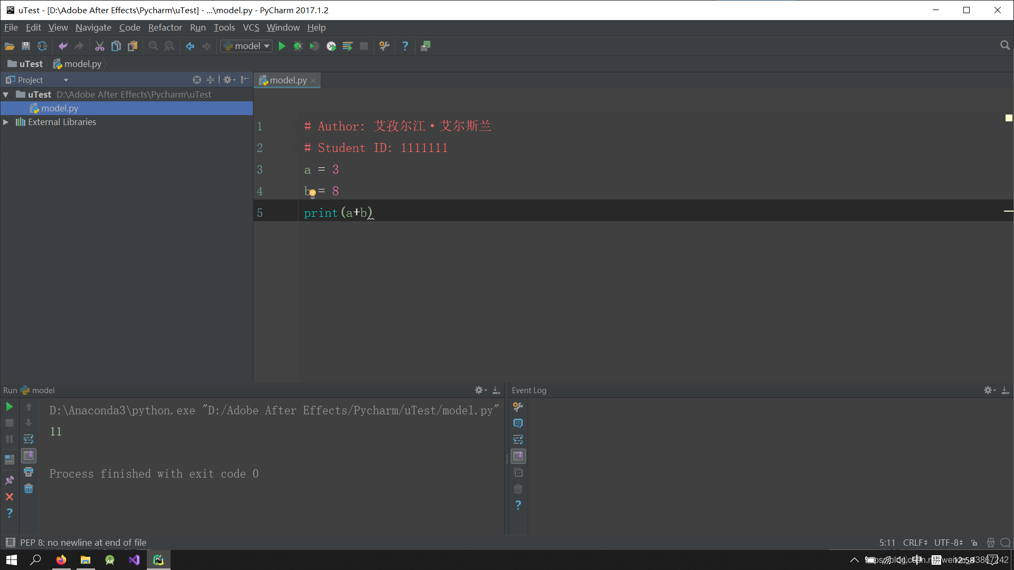This screenshot has width=1014, height=570.
Task: Toggle scroll to end in Run console
Action: (x=29, y=455)
